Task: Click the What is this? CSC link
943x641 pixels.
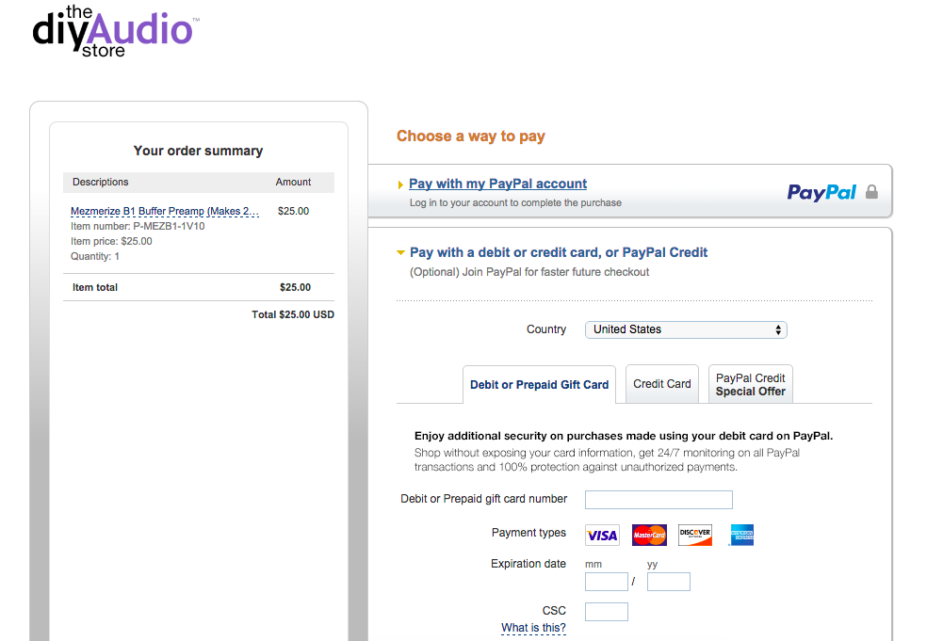Action: click(533, 628)
